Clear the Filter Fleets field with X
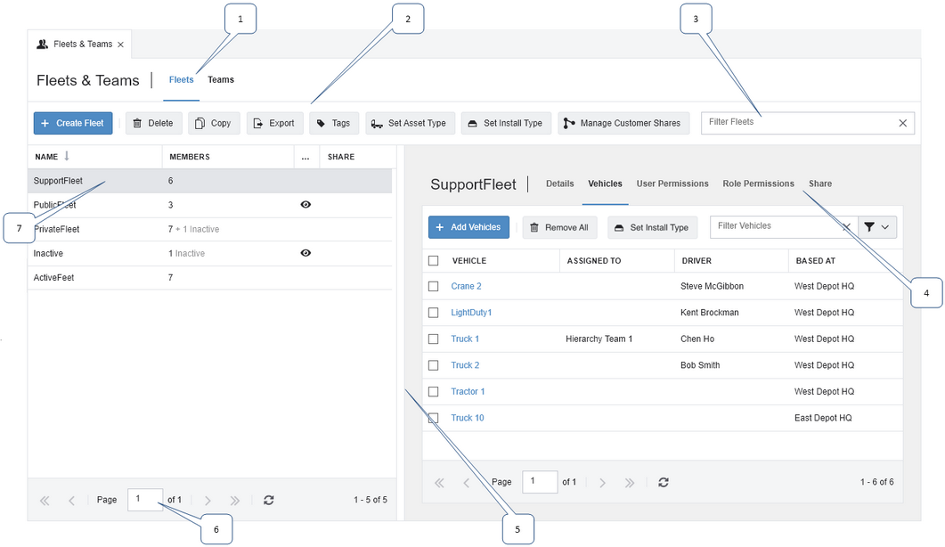This screenshot has height=547, width=945. tap(903, 123)
